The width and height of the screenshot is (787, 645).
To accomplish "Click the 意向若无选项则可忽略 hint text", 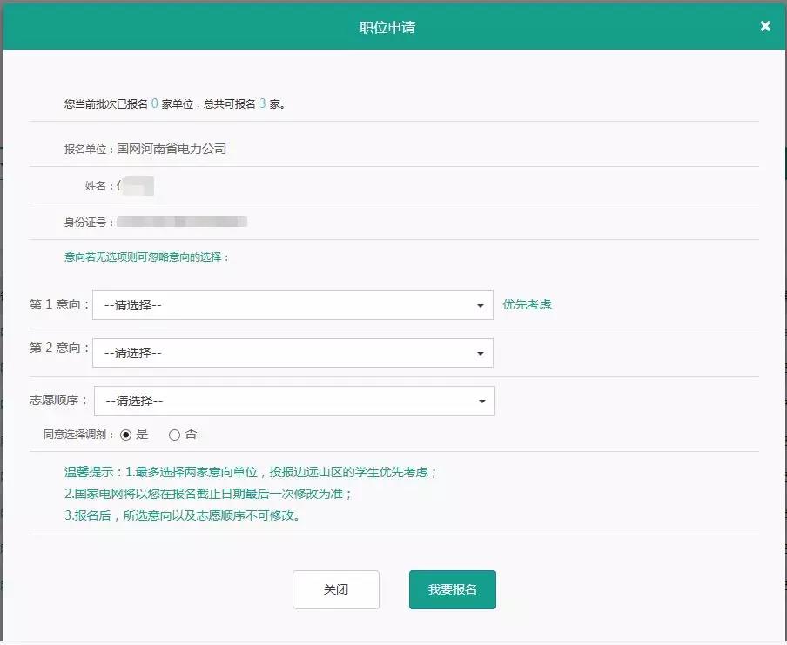I will pos(146,257).
